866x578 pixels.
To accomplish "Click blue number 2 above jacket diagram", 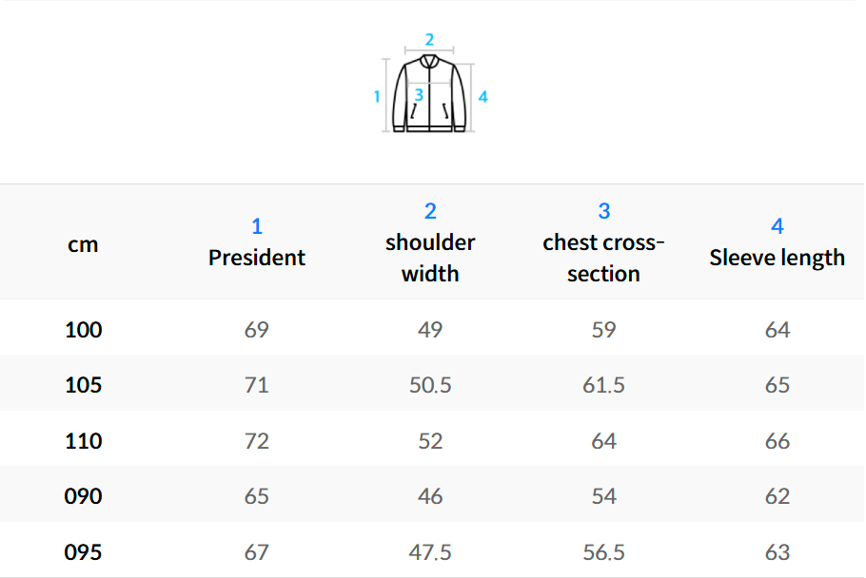I will coord(429,40).
